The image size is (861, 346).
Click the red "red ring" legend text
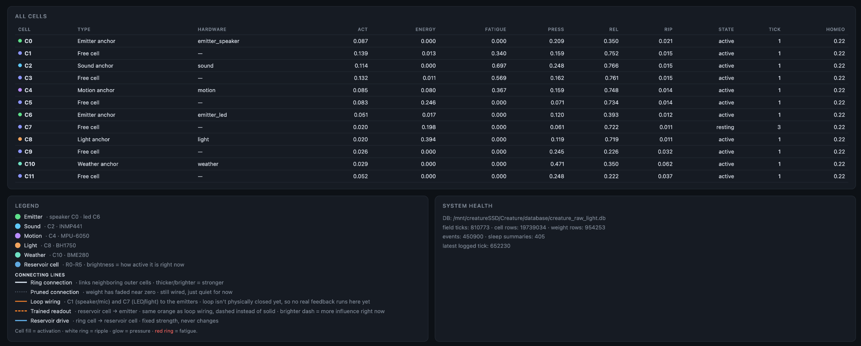coord(164,331)
